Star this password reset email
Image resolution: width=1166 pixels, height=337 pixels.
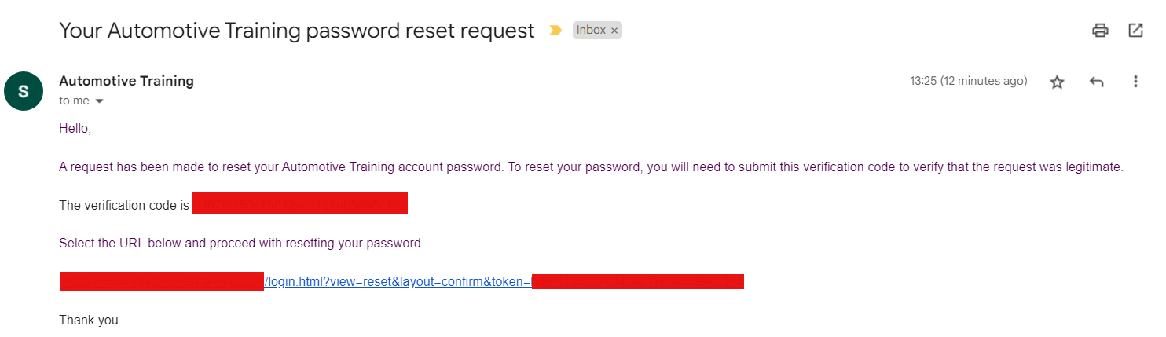[x=1057, y=82]
